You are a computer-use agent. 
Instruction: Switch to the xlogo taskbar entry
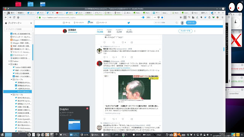pyautogui.click(x=157, y=135)
